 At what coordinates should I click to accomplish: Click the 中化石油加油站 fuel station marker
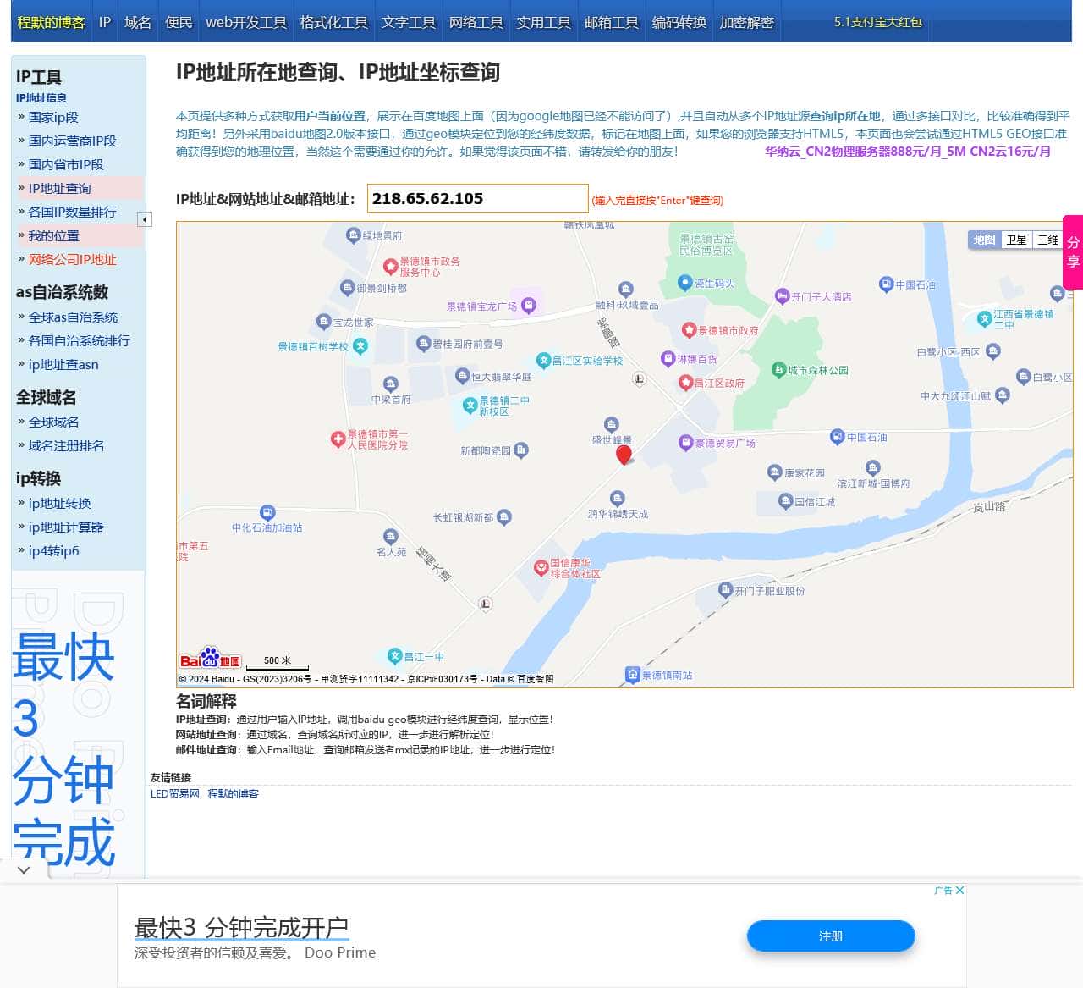(x=267, y=513)
